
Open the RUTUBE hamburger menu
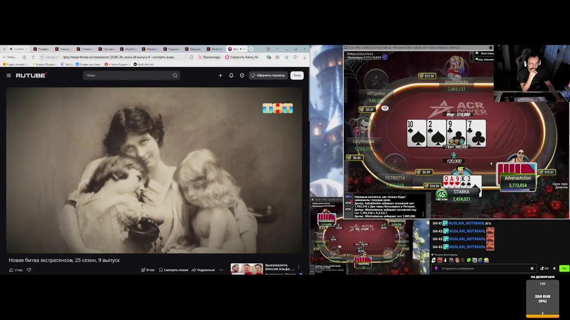pyautogui.click(x=8, y=76)
